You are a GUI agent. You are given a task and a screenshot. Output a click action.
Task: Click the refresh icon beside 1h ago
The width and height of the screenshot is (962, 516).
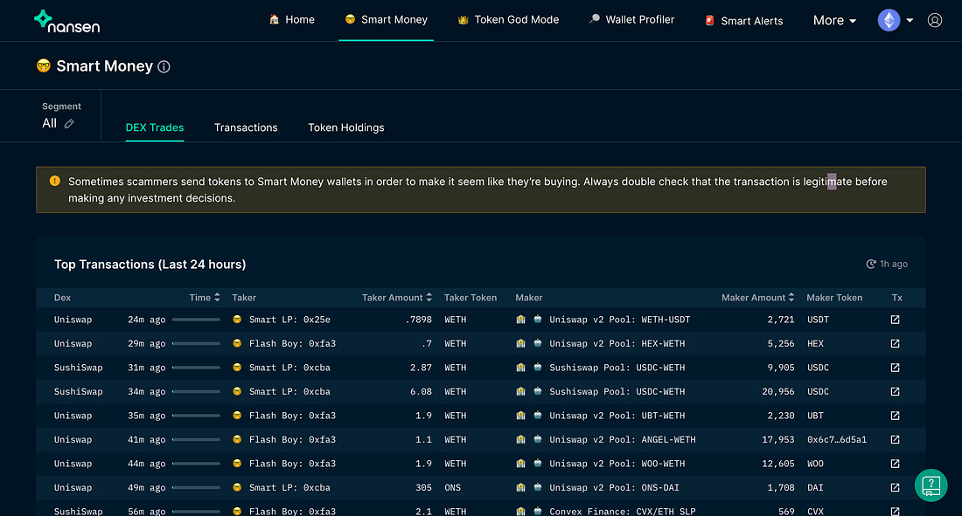pyautogui.click(x=870, y=265)
